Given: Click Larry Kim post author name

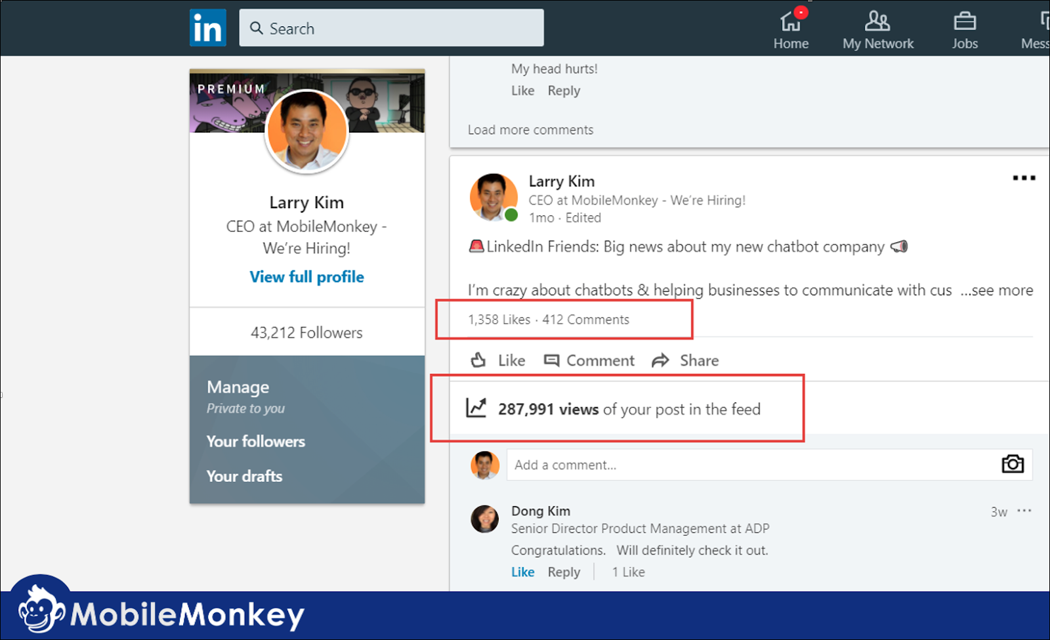Looking at the screenshot, I should pos(562,181).
